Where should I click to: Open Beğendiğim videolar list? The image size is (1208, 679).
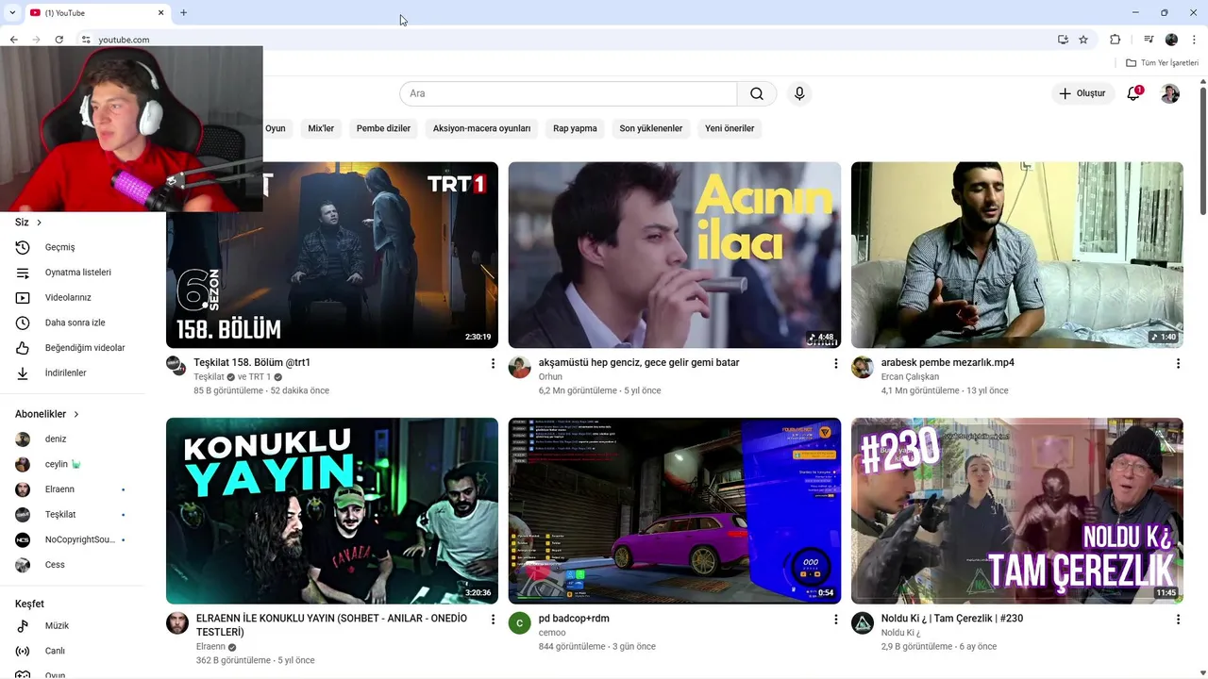[72, 348]
